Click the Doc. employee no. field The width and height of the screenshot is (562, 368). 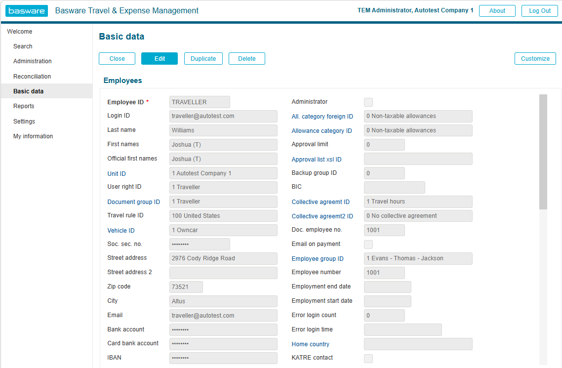point(384,230)
